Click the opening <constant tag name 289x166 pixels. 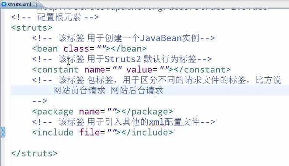(x=55, y=69)
